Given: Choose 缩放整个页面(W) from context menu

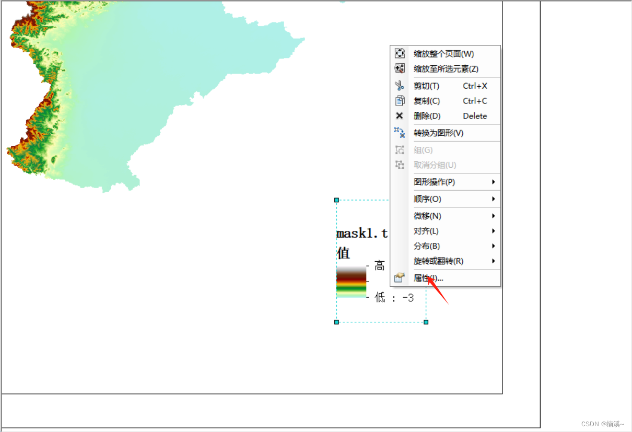Looking at the screenshot, I should (x=445, y=53).
